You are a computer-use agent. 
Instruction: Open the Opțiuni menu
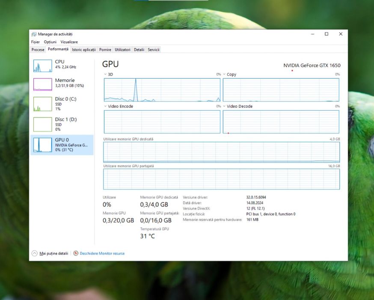click(50, 42)
